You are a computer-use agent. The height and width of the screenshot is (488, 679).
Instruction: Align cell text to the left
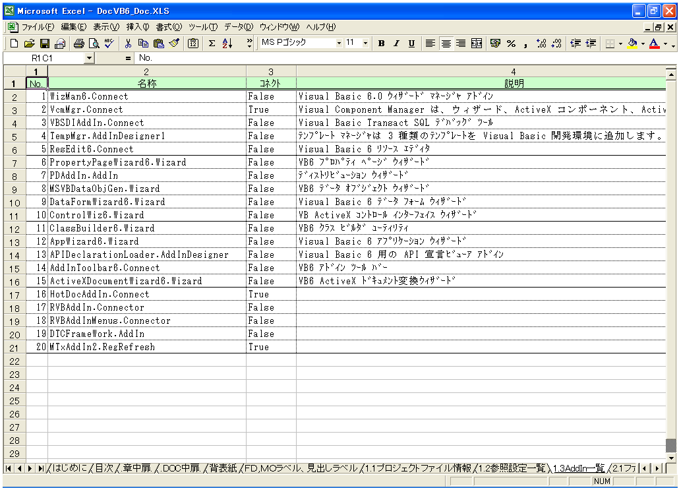[x=430, y=44]
